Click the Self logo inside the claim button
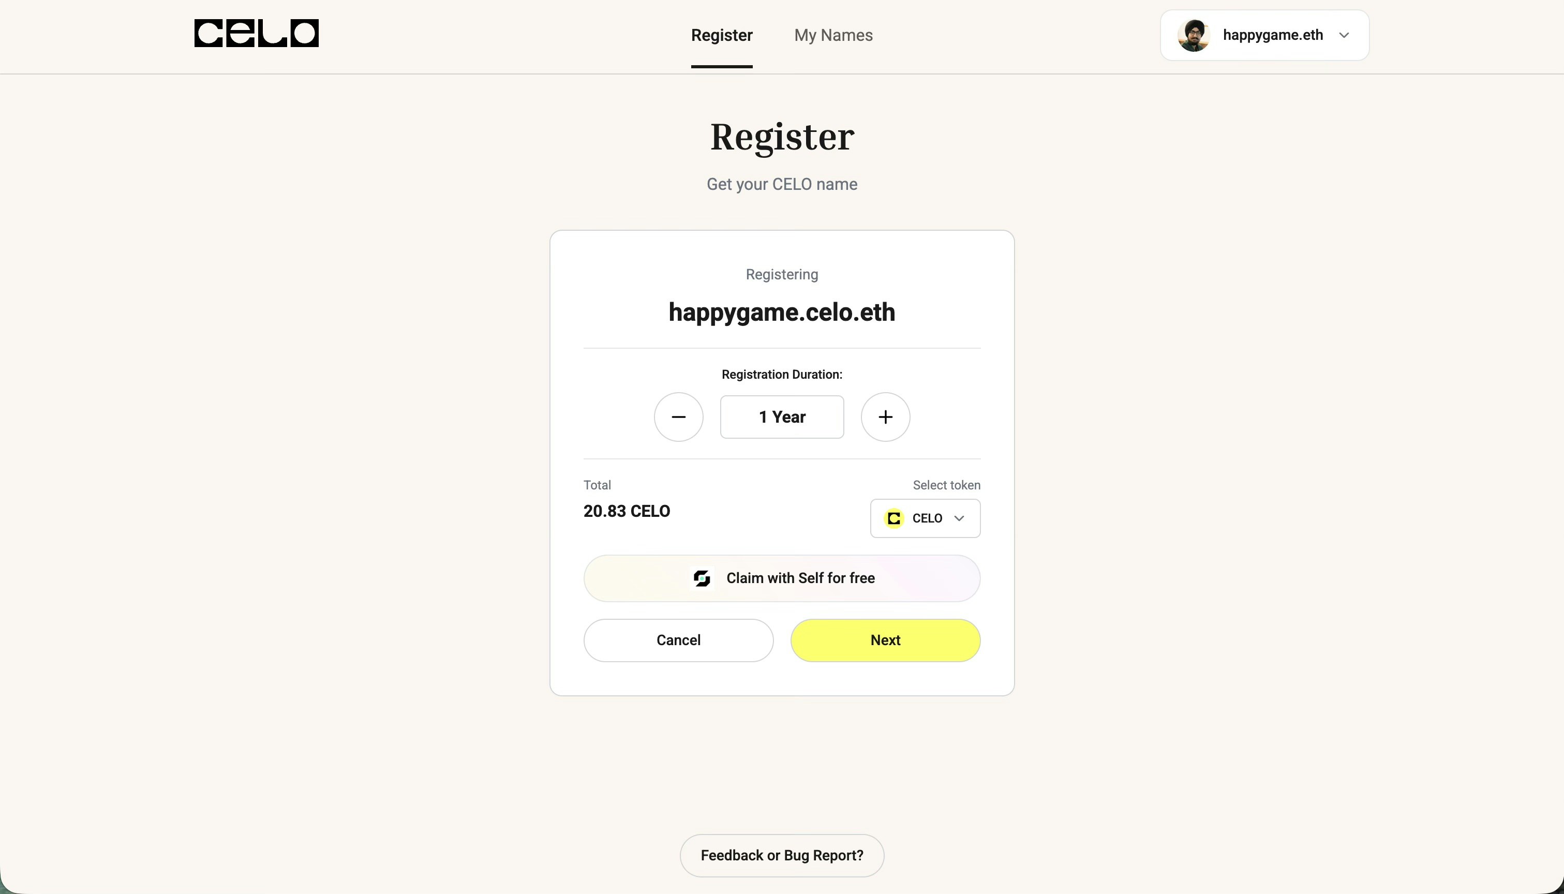The image size is (1564, 894). click(702, 578)
